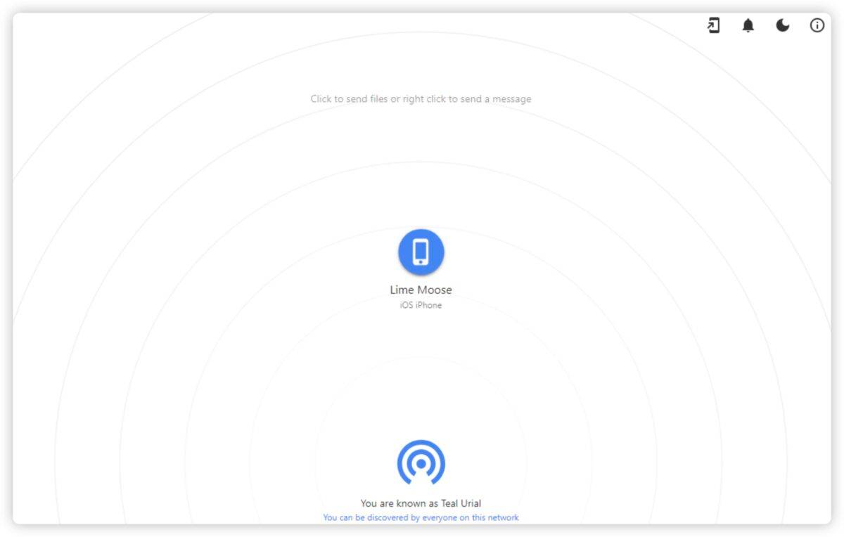Click the Snapdrop broadcast logo icon

(421, 462)
